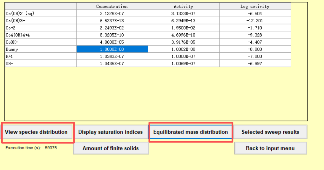The width and height of the screenshot is (324, 170).
Task: Click the OH- log activity value -6.997
Action: 255,64
